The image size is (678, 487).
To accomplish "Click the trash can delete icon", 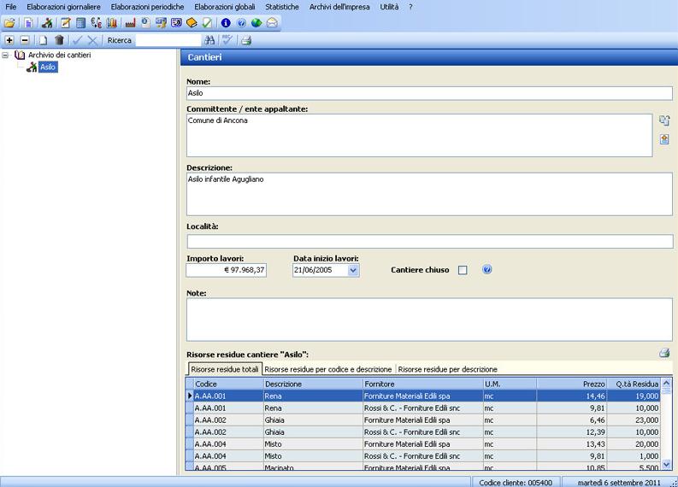I will click(59, 40).
